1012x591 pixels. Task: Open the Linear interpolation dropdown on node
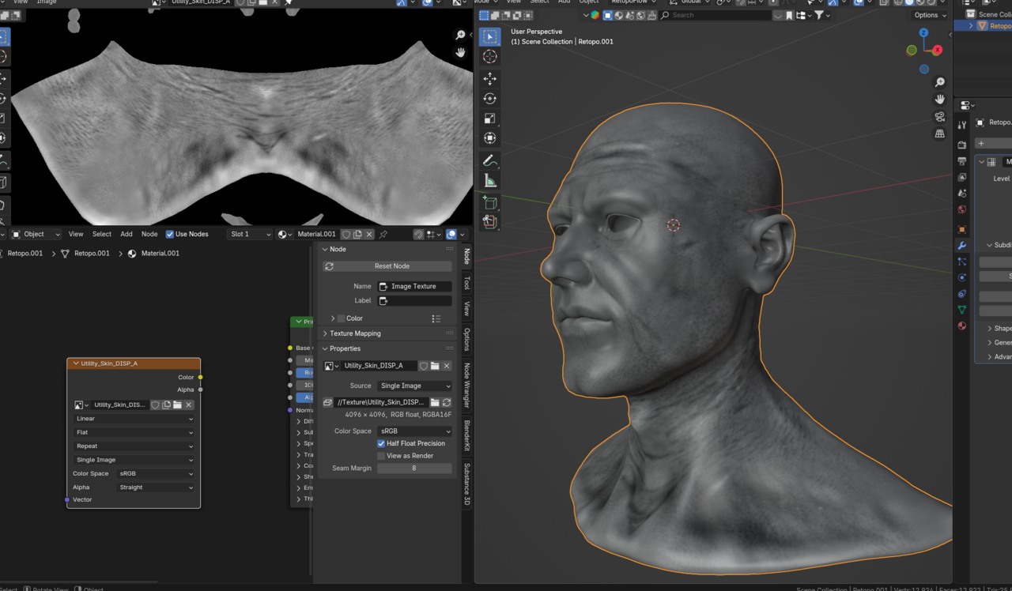pyautogui.click(x=134, y=419)
